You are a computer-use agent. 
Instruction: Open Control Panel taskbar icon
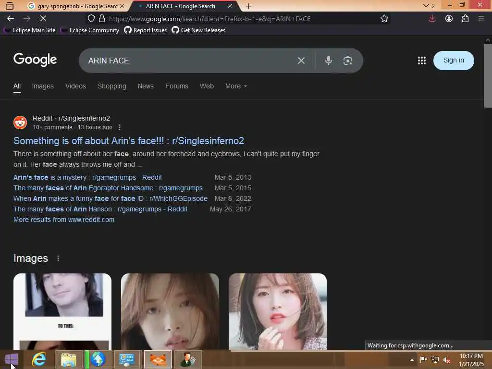[x=128, y=359]
